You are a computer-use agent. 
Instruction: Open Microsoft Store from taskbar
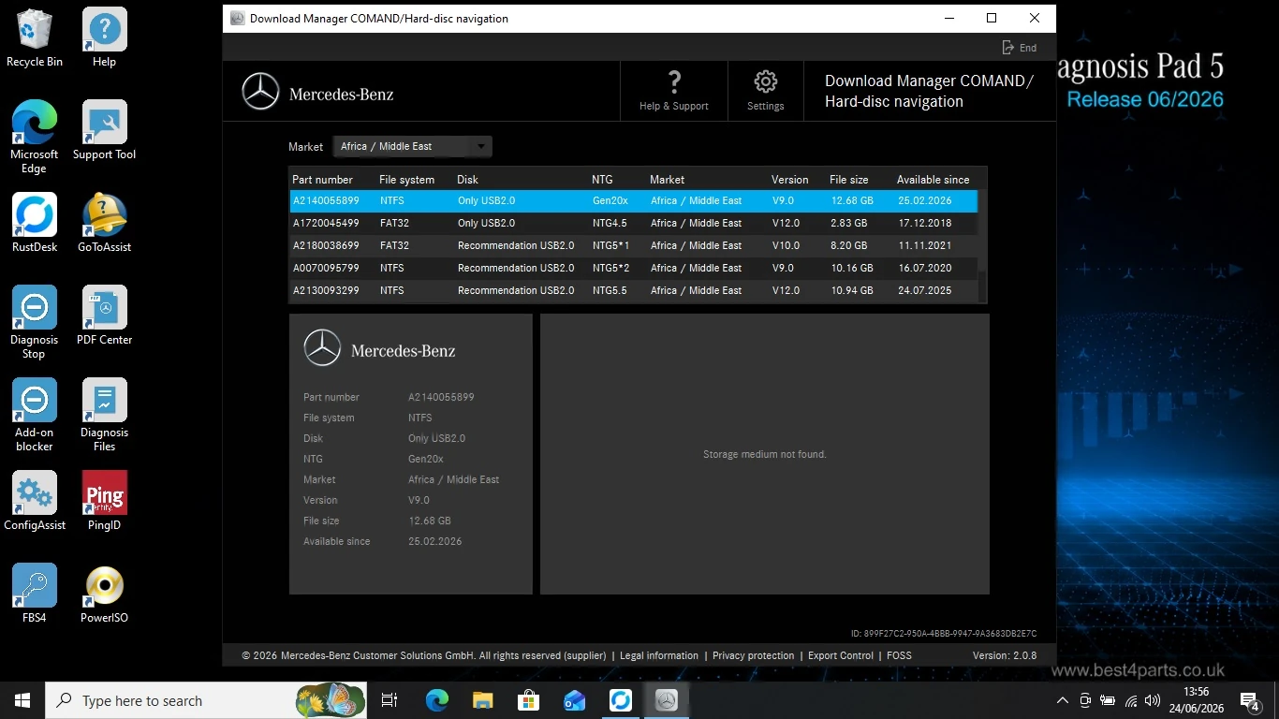(x=528, y=700)
